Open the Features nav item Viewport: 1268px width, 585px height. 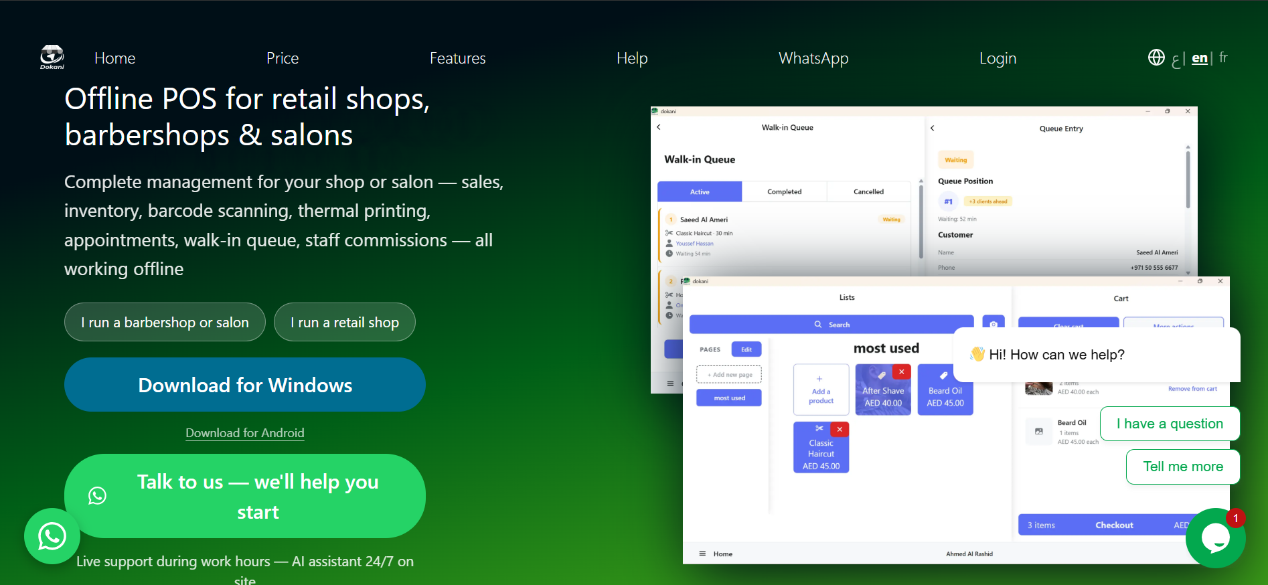[x=458, y=58]
